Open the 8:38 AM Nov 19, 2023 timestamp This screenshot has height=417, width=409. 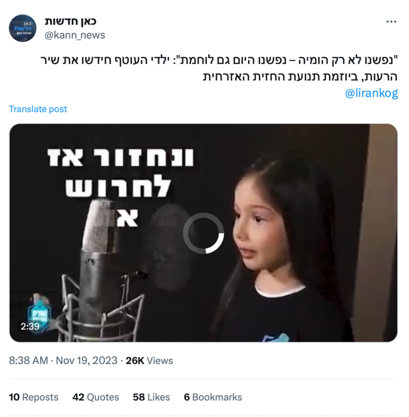click(x=63, y=361)
